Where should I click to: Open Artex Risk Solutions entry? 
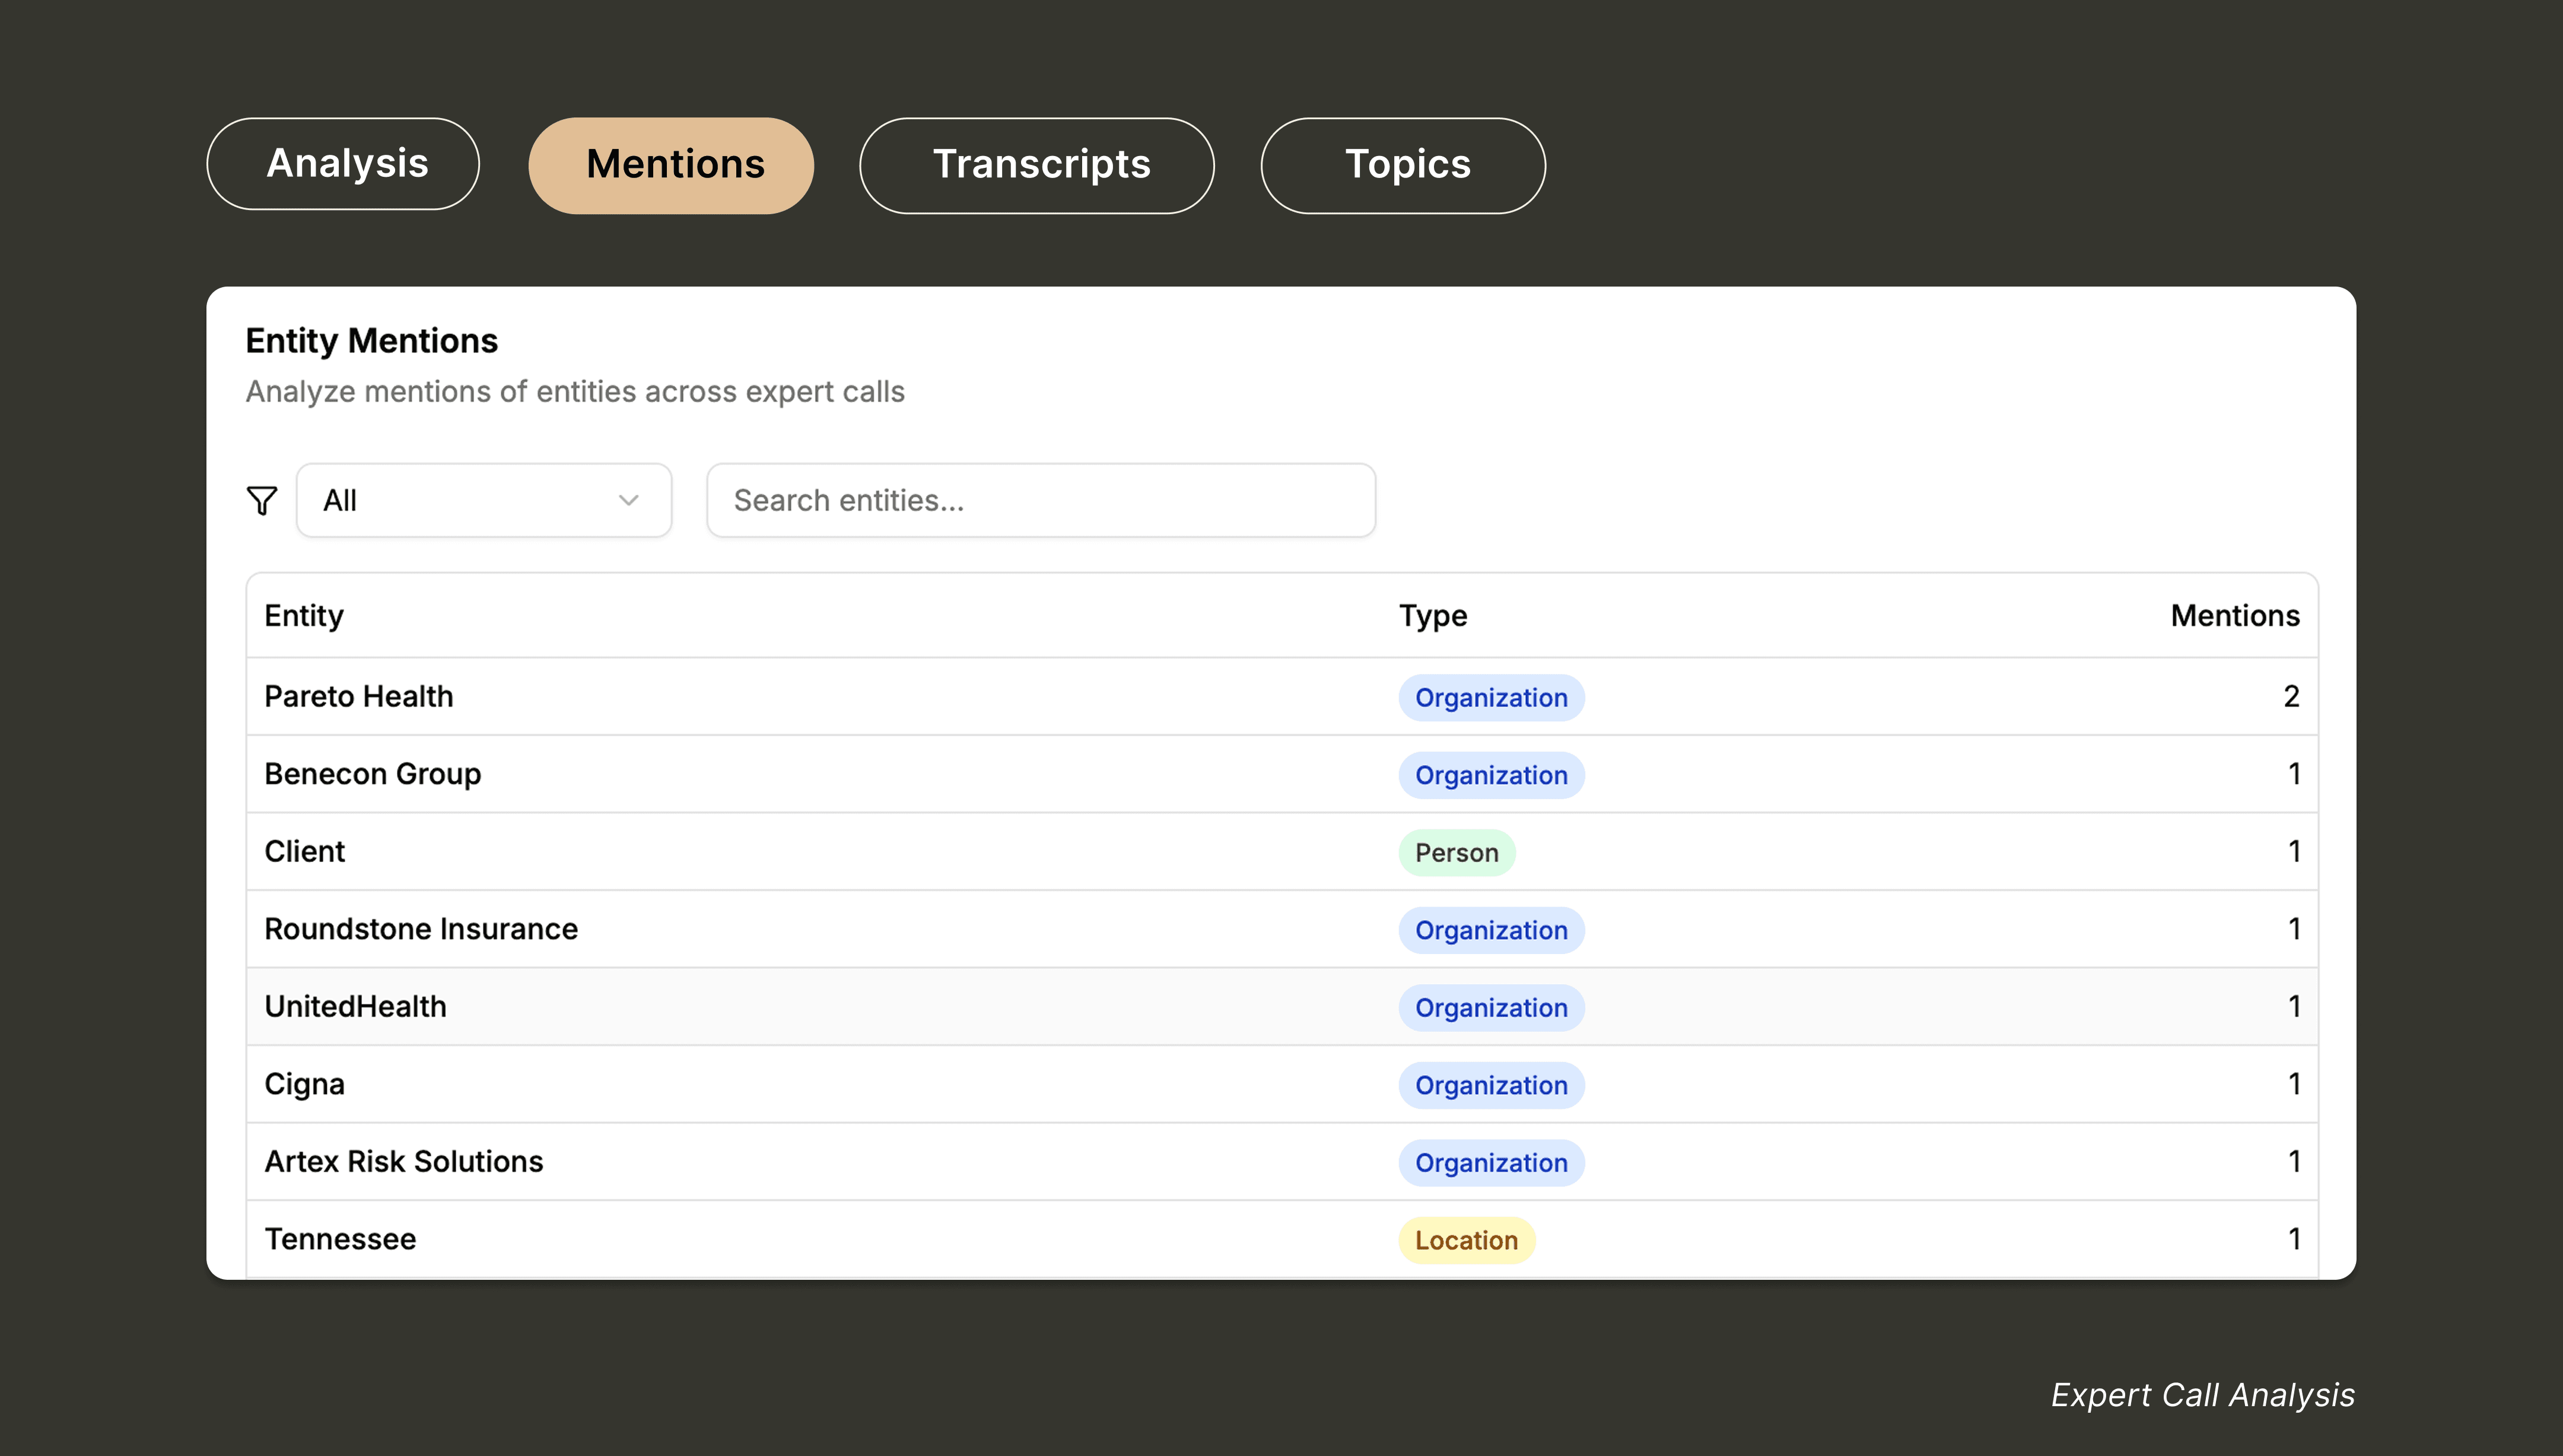coord(404,1161)
